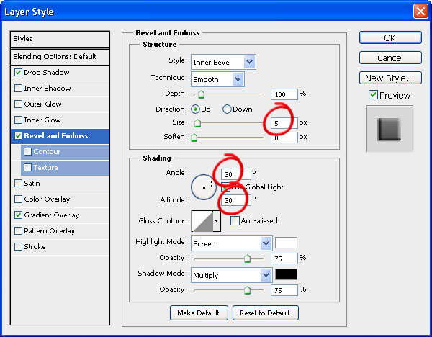
Task: Click the Depth slider handle
Action: click(201, 94)
